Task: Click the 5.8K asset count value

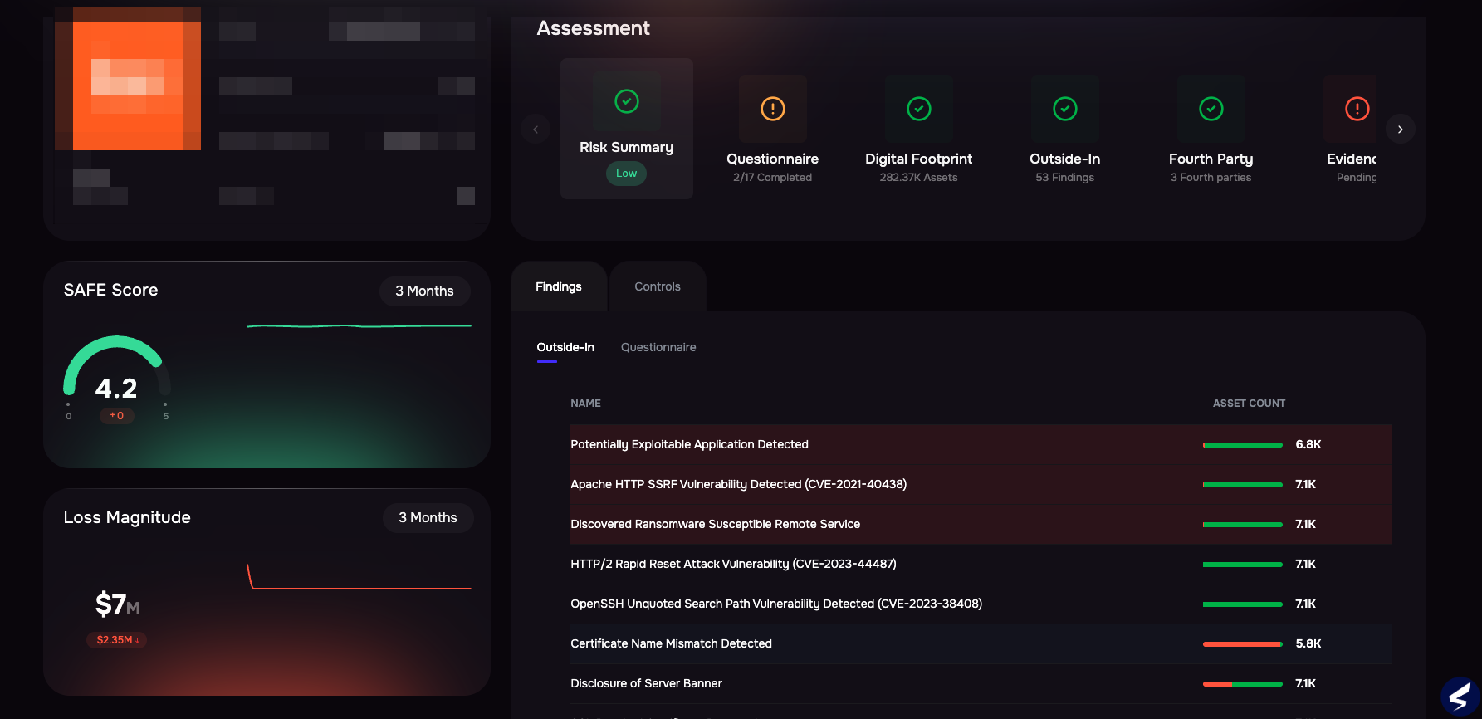Action: tap(1308, 644)
